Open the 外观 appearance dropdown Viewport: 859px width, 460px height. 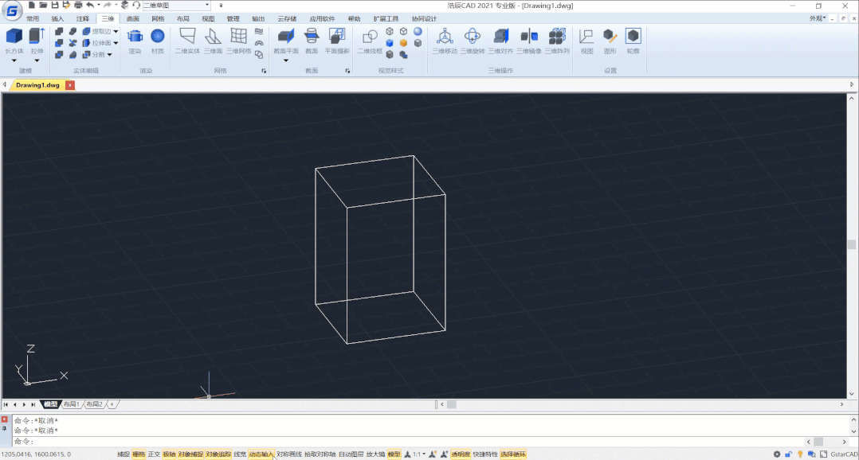pos(818,18)
